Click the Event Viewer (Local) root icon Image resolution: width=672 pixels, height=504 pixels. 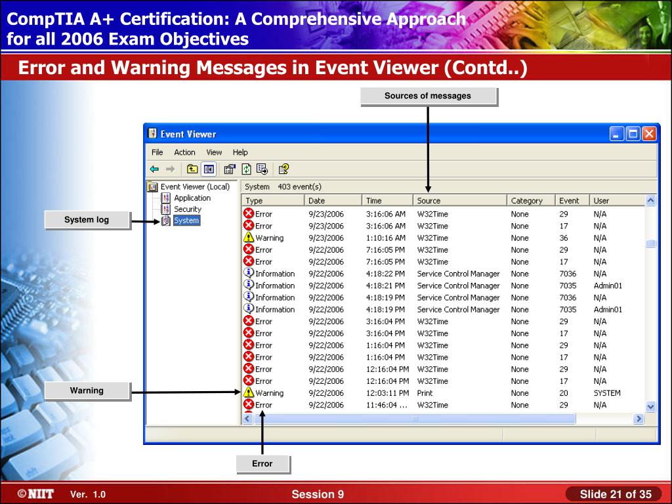[x=152, y=187]
